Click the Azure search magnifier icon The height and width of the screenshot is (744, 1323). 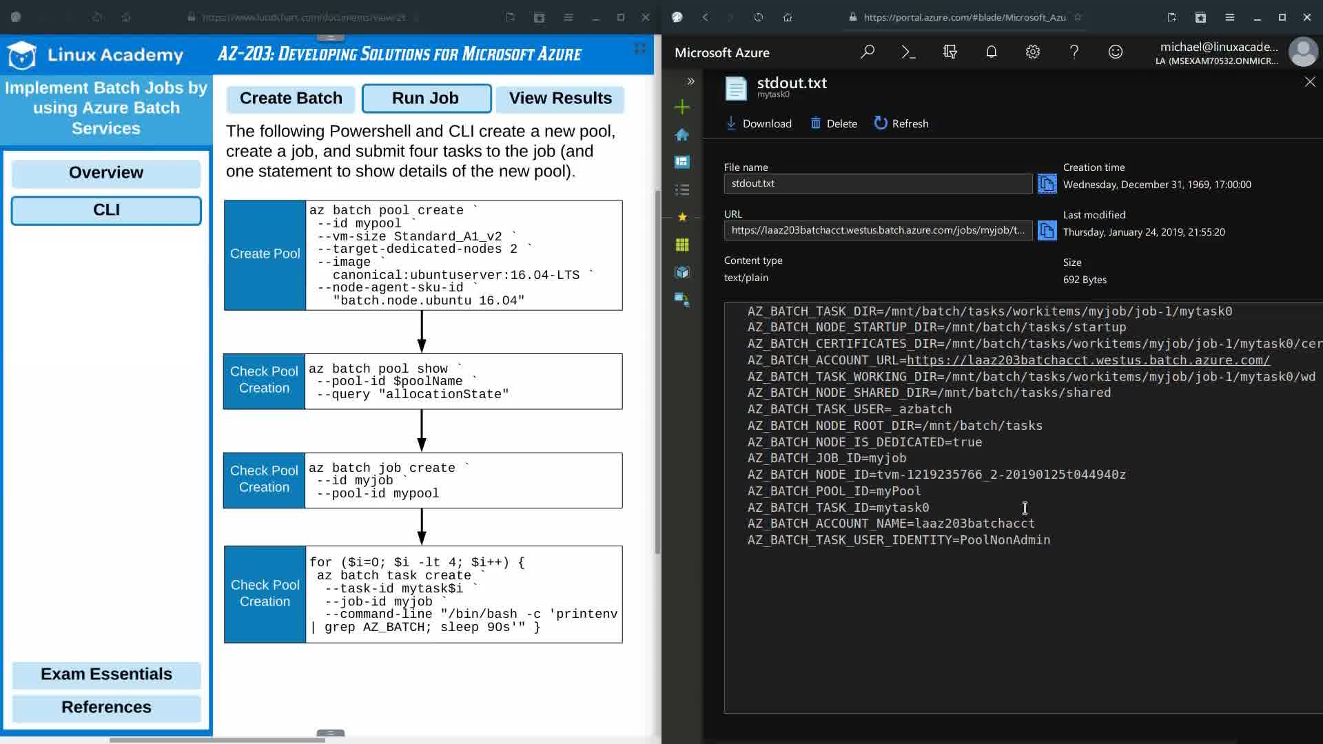point(868,52)
